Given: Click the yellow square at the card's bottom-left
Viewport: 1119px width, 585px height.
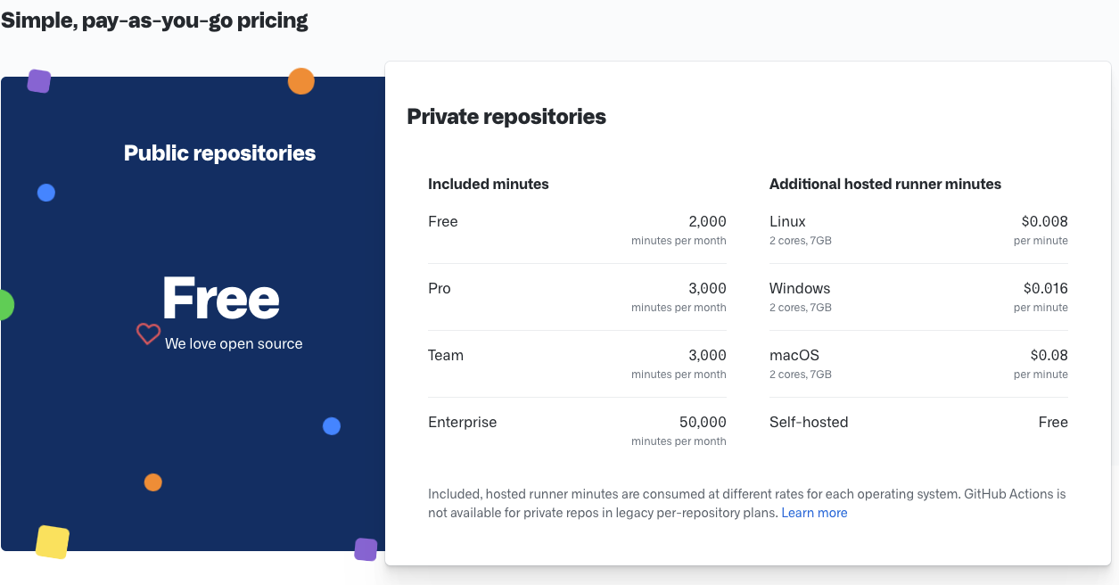Looking at the screenshot, I should point(53,542).
